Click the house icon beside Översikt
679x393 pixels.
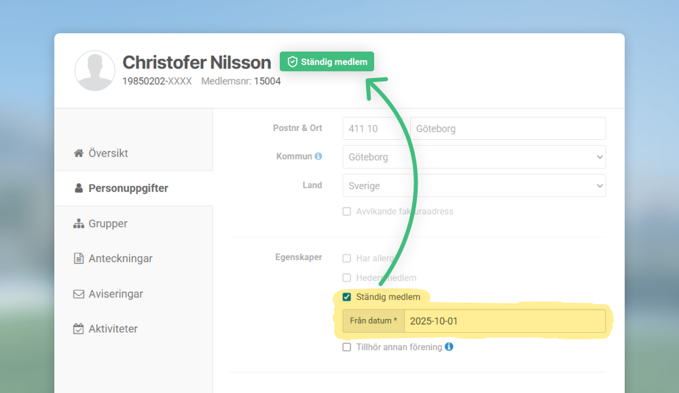pos(79,153)
